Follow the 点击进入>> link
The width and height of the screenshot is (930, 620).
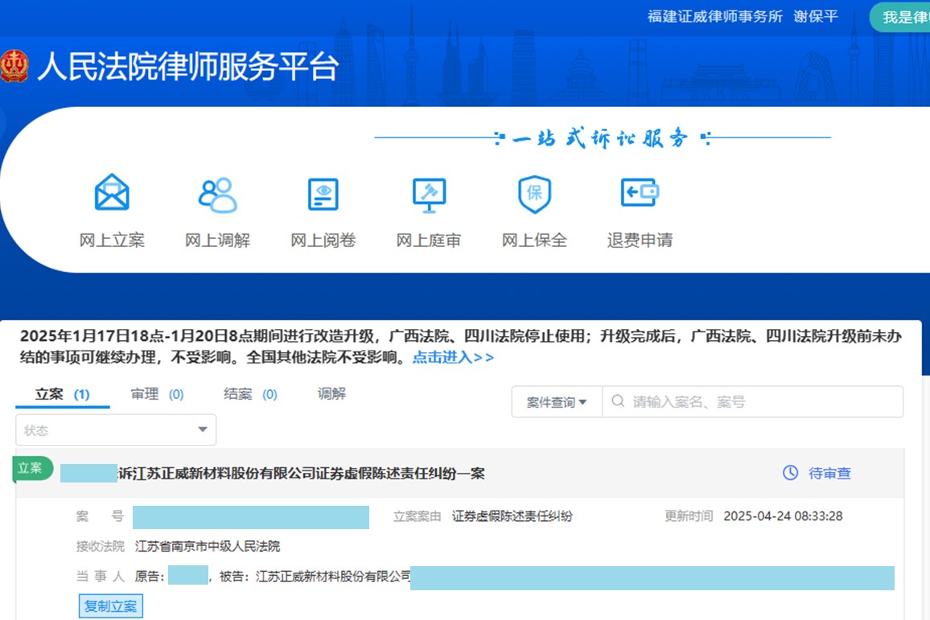453,357
